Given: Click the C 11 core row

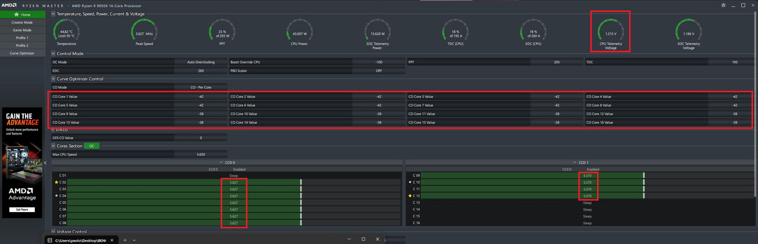Looking at the screenshot, I should [582, 189].
